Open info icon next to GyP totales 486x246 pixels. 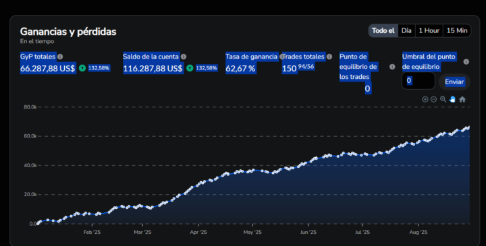(60, 57)
